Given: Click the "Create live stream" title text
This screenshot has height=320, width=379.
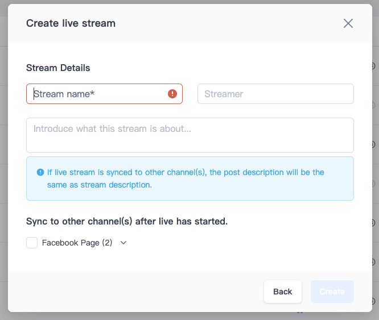Looking at the screenshot, I should [71, 23].
